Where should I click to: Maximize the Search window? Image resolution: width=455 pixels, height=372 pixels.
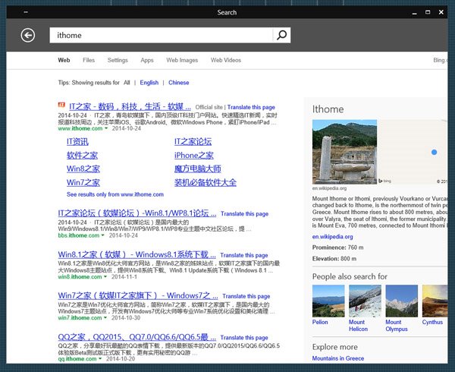click(x=428, y=12)
